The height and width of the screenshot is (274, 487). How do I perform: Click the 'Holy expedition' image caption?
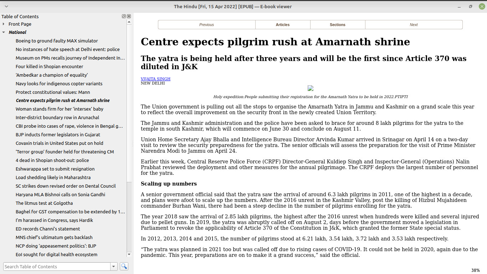tap(311, 97)
